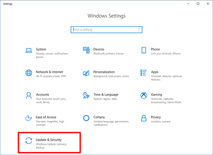Select the Privacy padlock icon
Viewport: 213px width, 155px height.
[x=144, y=118]
